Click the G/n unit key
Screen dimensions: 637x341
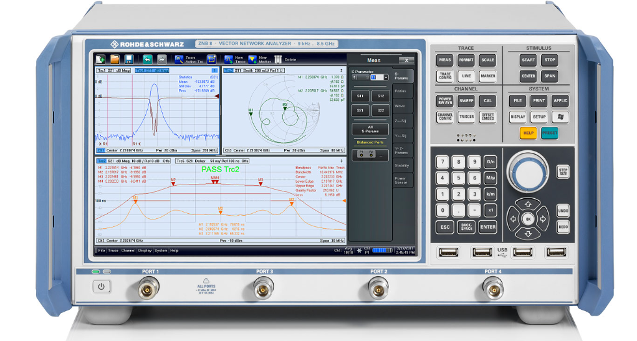(491, 161)
